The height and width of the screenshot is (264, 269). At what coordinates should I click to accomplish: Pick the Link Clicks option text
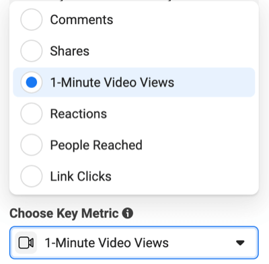81,177
